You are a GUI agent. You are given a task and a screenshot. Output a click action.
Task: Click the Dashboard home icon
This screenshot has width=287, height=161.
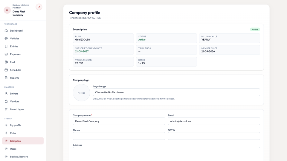point(6,31)
